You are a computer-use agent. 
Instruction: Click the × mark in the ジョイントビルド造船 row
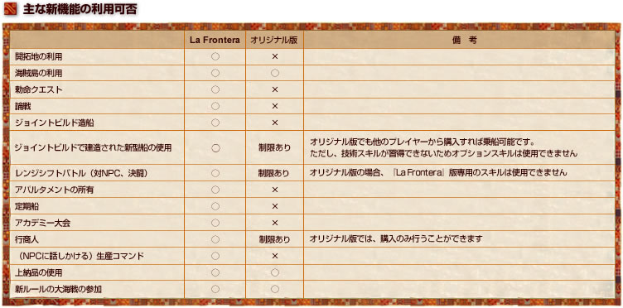point(274,123)
